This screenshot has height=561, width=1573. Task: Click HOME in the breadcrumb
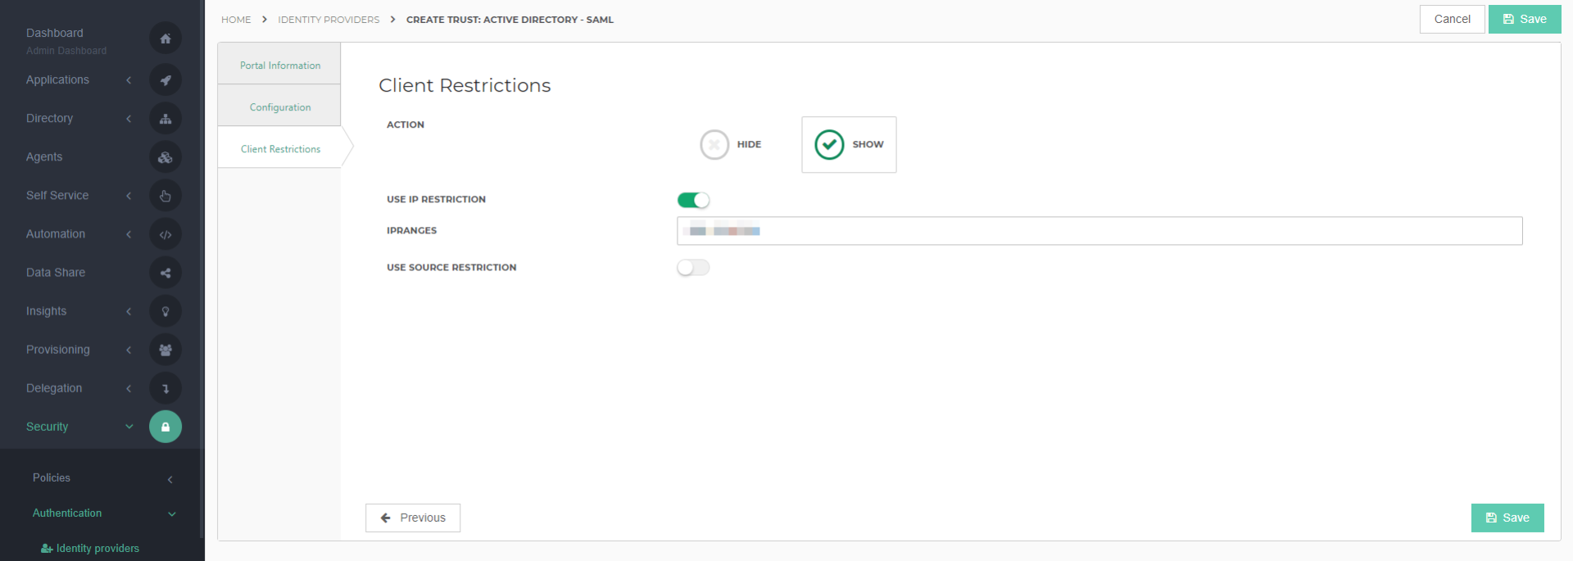click(x=236, y=20)
